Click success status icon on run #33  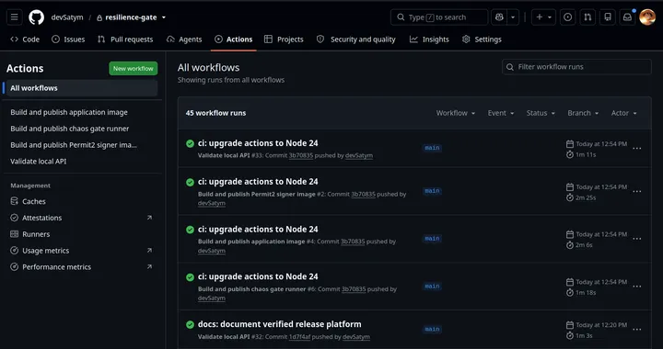(191, 143)
